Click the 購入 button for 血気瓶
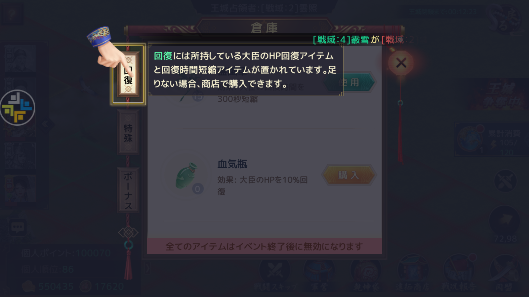 point(348,175)
